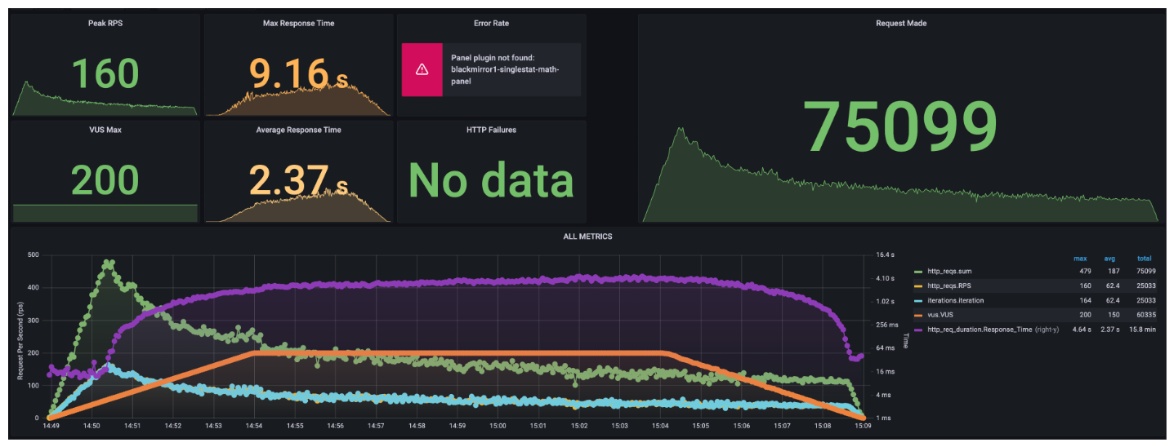
Task: Toggle the http_reqs.sum series in legend
Action: [949, 271]
